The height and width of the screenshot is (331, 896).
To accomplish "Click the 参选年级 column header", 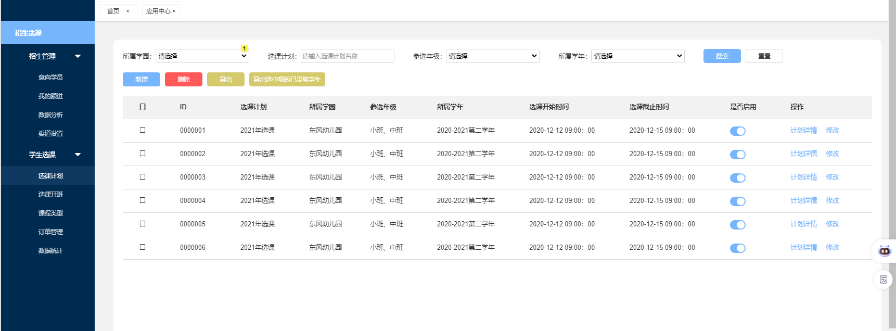I will click(383, 107).
